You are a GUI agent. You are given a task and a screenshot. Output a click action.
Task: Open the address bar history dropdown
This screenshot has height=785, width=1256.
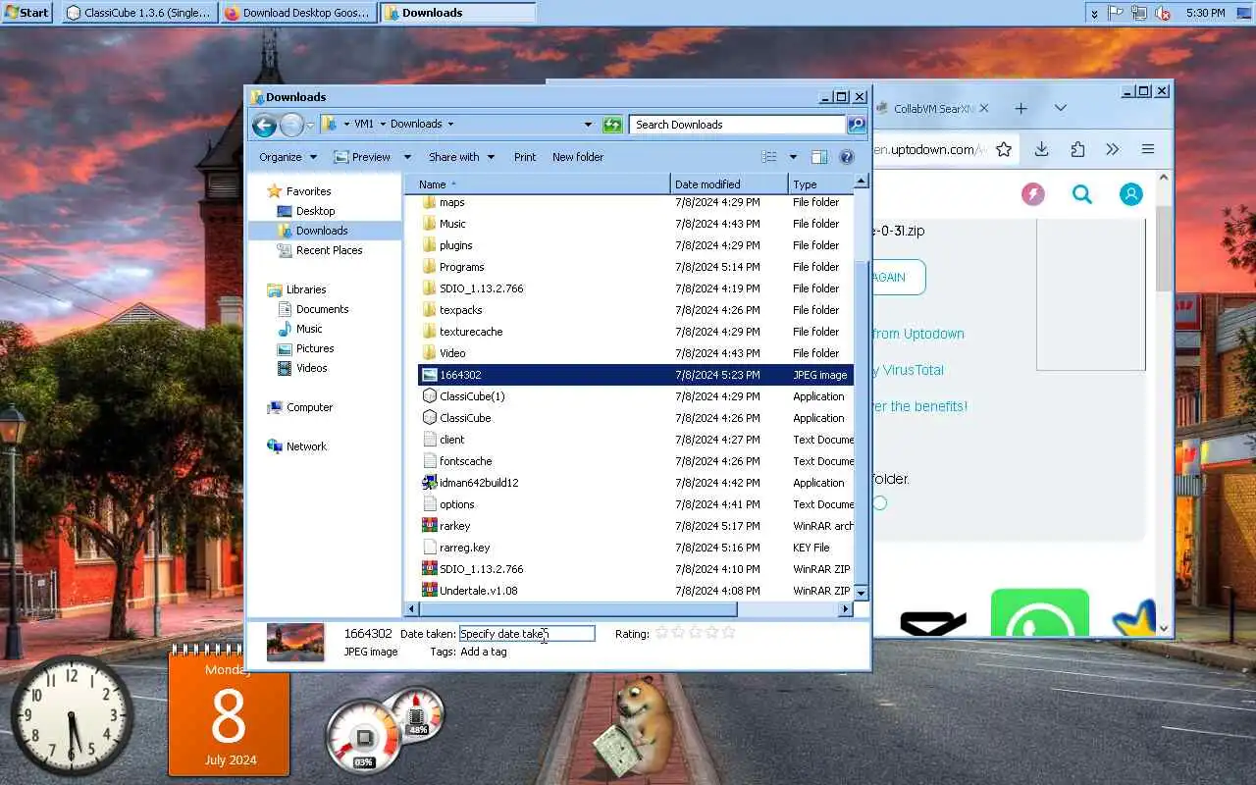click(x=588, y=125)
